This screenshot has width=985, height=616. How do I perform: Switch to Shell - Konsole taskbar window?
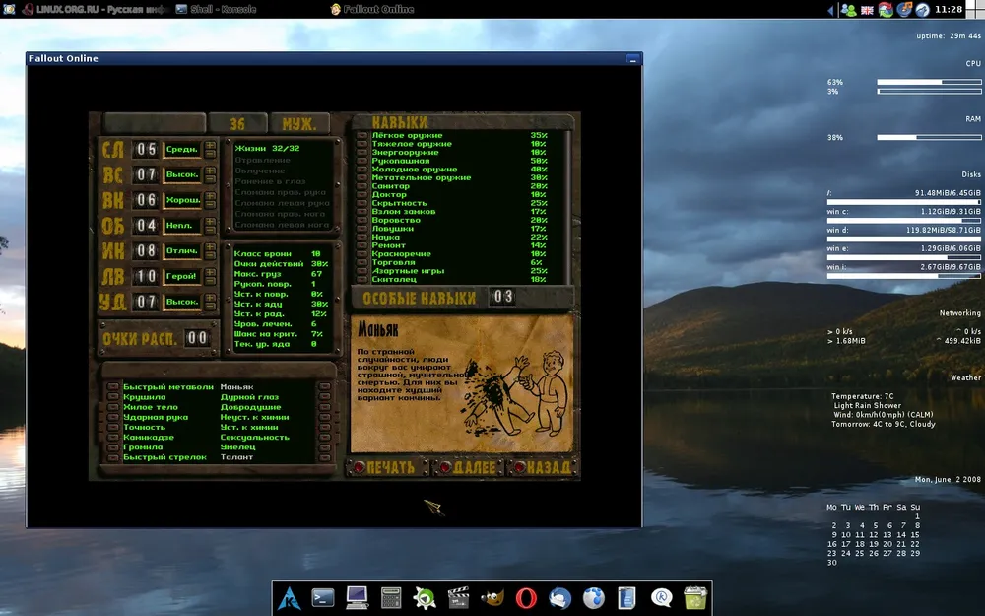tap(216, 10)
